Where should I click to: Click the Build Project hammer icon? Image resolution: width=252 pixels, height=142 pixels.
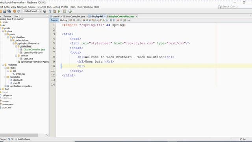coord(50,11)
